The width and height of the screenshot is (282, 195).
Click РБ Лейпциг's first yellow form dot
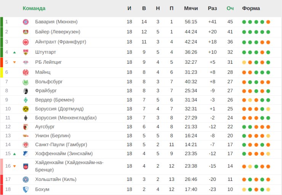[x=244, y=63]
